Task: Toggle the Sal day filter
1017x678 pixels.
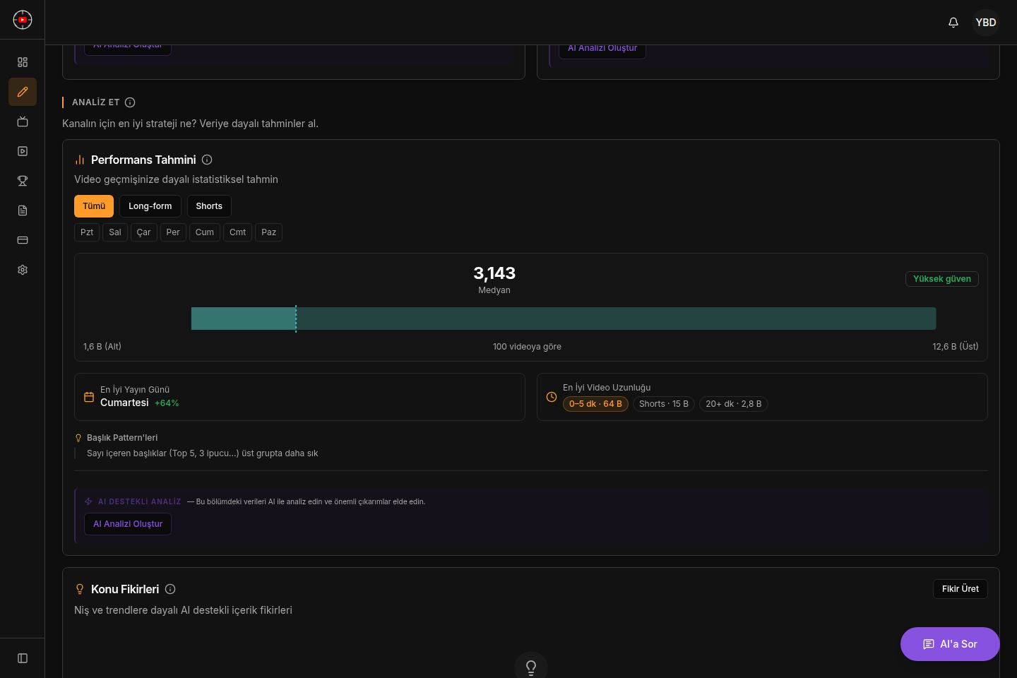Action: 115,232
